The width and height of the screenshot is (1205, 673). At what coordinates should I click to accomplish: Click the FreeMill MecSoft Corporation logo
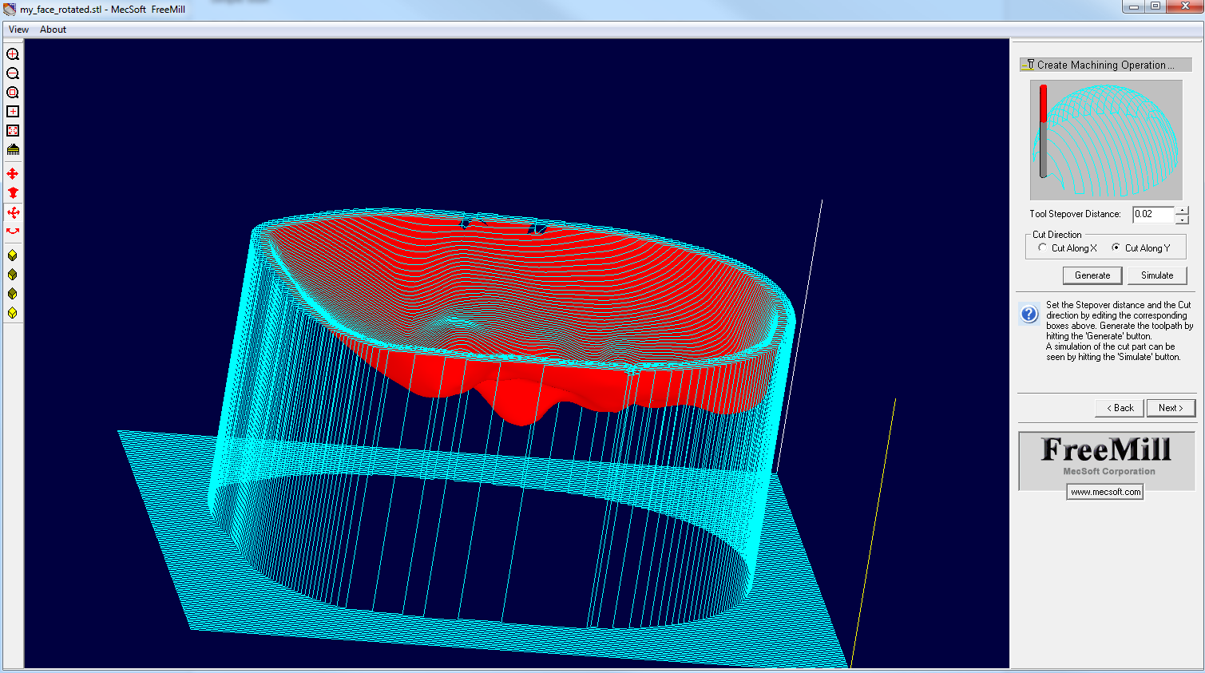(1107, 461)
